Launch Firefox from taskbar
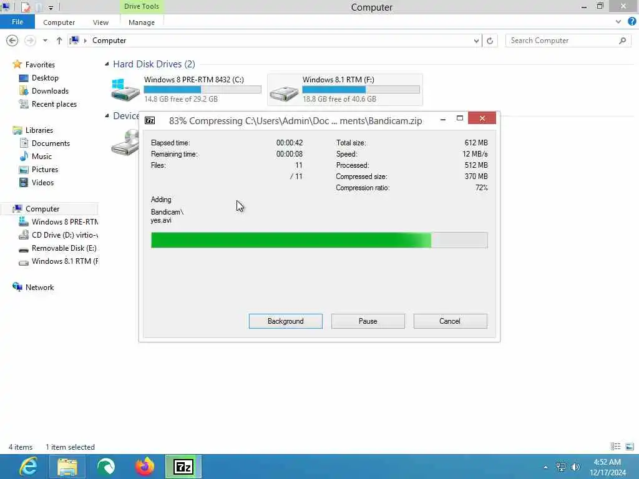The height and width of the screenshot is (479, 639). click(145, 467)
